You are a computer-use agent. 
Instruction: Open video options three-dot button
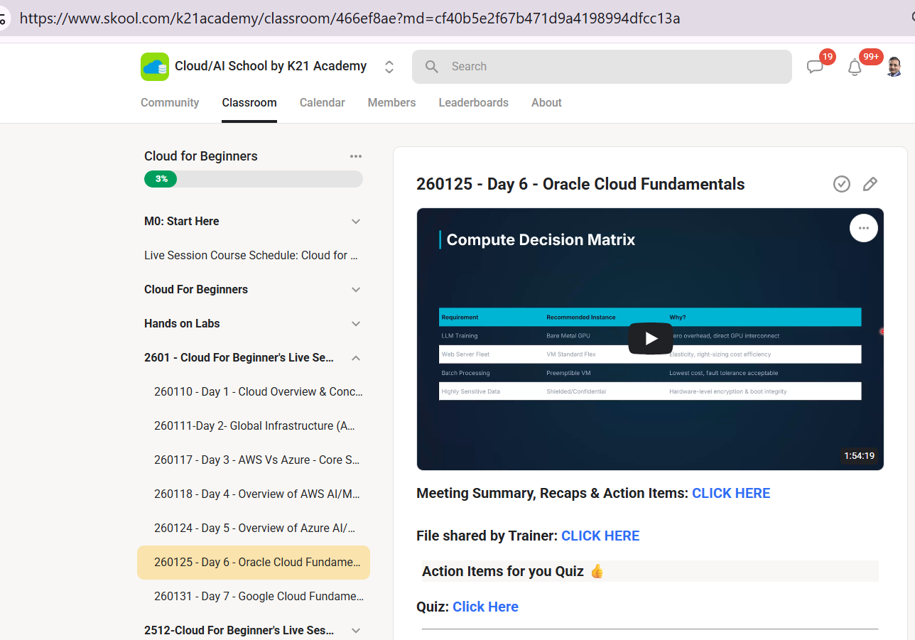pos(864,228)
